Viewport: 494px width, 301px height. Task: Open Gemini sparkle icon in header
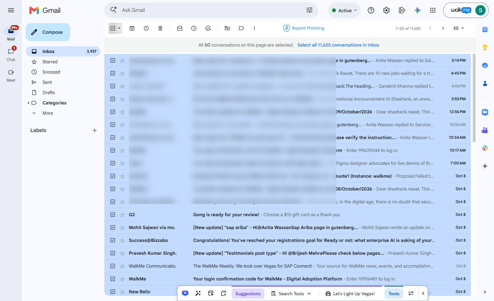pos(417,10)
